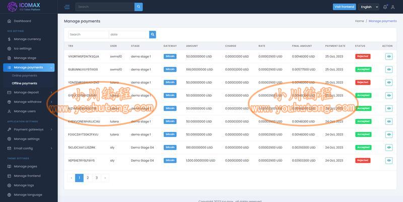This screenshot has width=403, height=202.
Task: Click the Manage payments breadcrumb text
Action: 382,21
